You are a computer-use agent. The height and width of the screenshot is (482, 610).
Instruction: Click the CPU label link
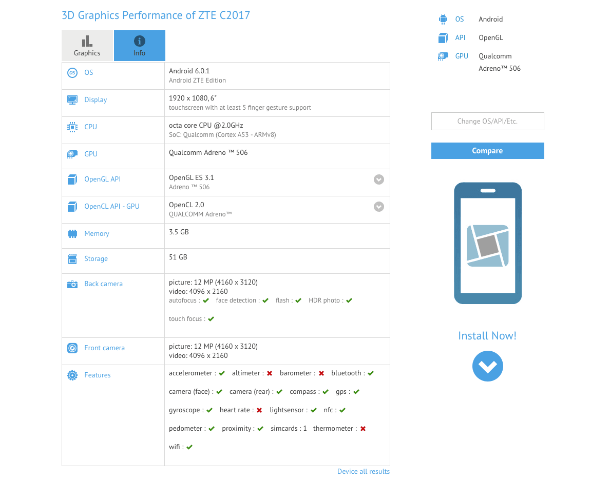pos(91,127)
